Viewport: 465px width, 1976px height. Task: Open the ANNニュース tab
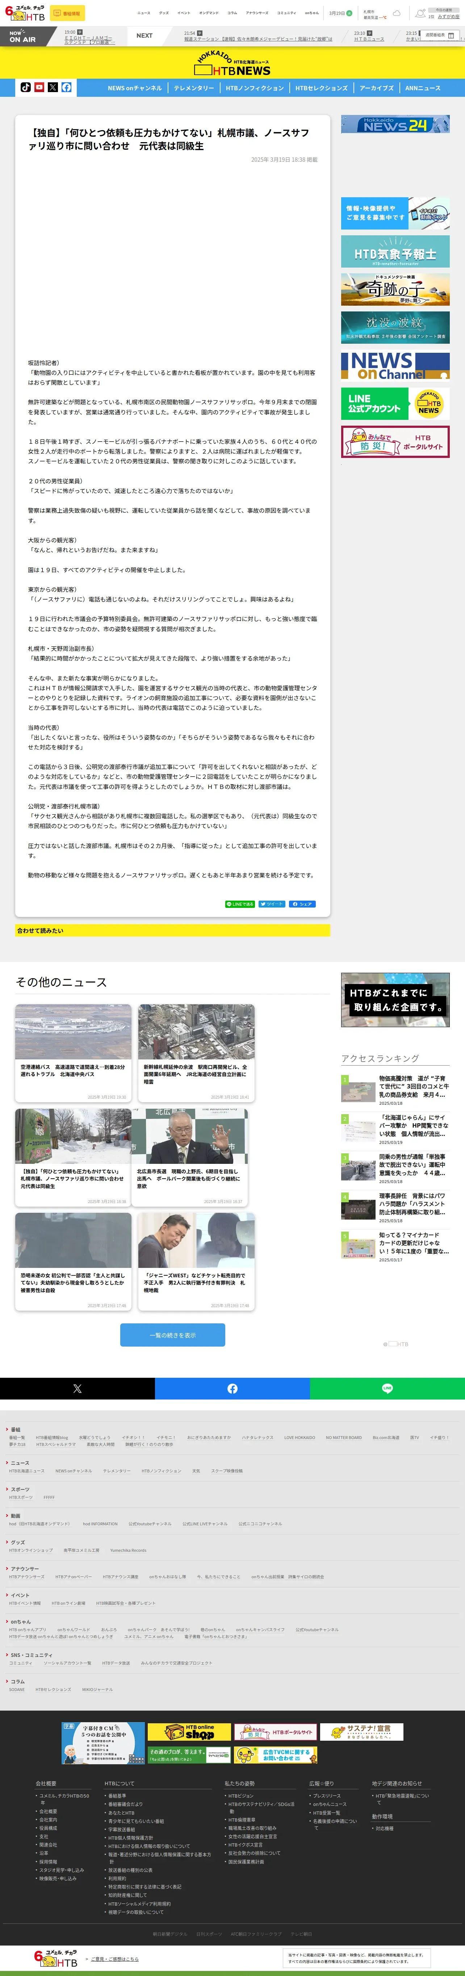423,88
